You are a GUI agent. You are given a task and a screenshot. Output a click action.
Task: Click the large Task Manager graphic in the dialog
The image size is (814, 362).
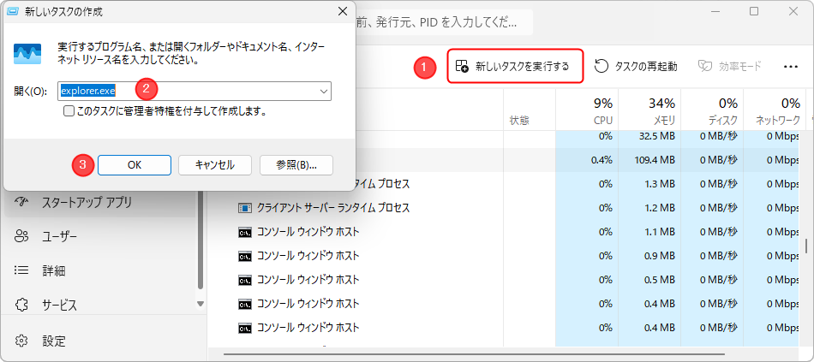tap(27, 53)
